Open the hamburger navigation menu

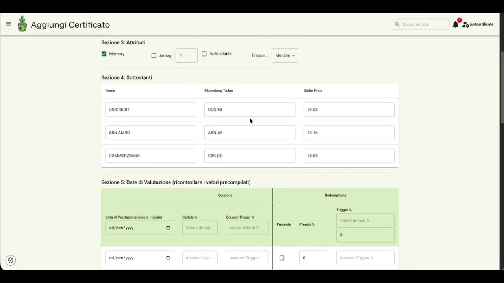click(x=9, y=24)
